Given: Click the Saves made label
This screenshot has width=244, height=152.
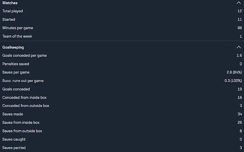Looking at the screenshot, I should [x=13, y=114].
